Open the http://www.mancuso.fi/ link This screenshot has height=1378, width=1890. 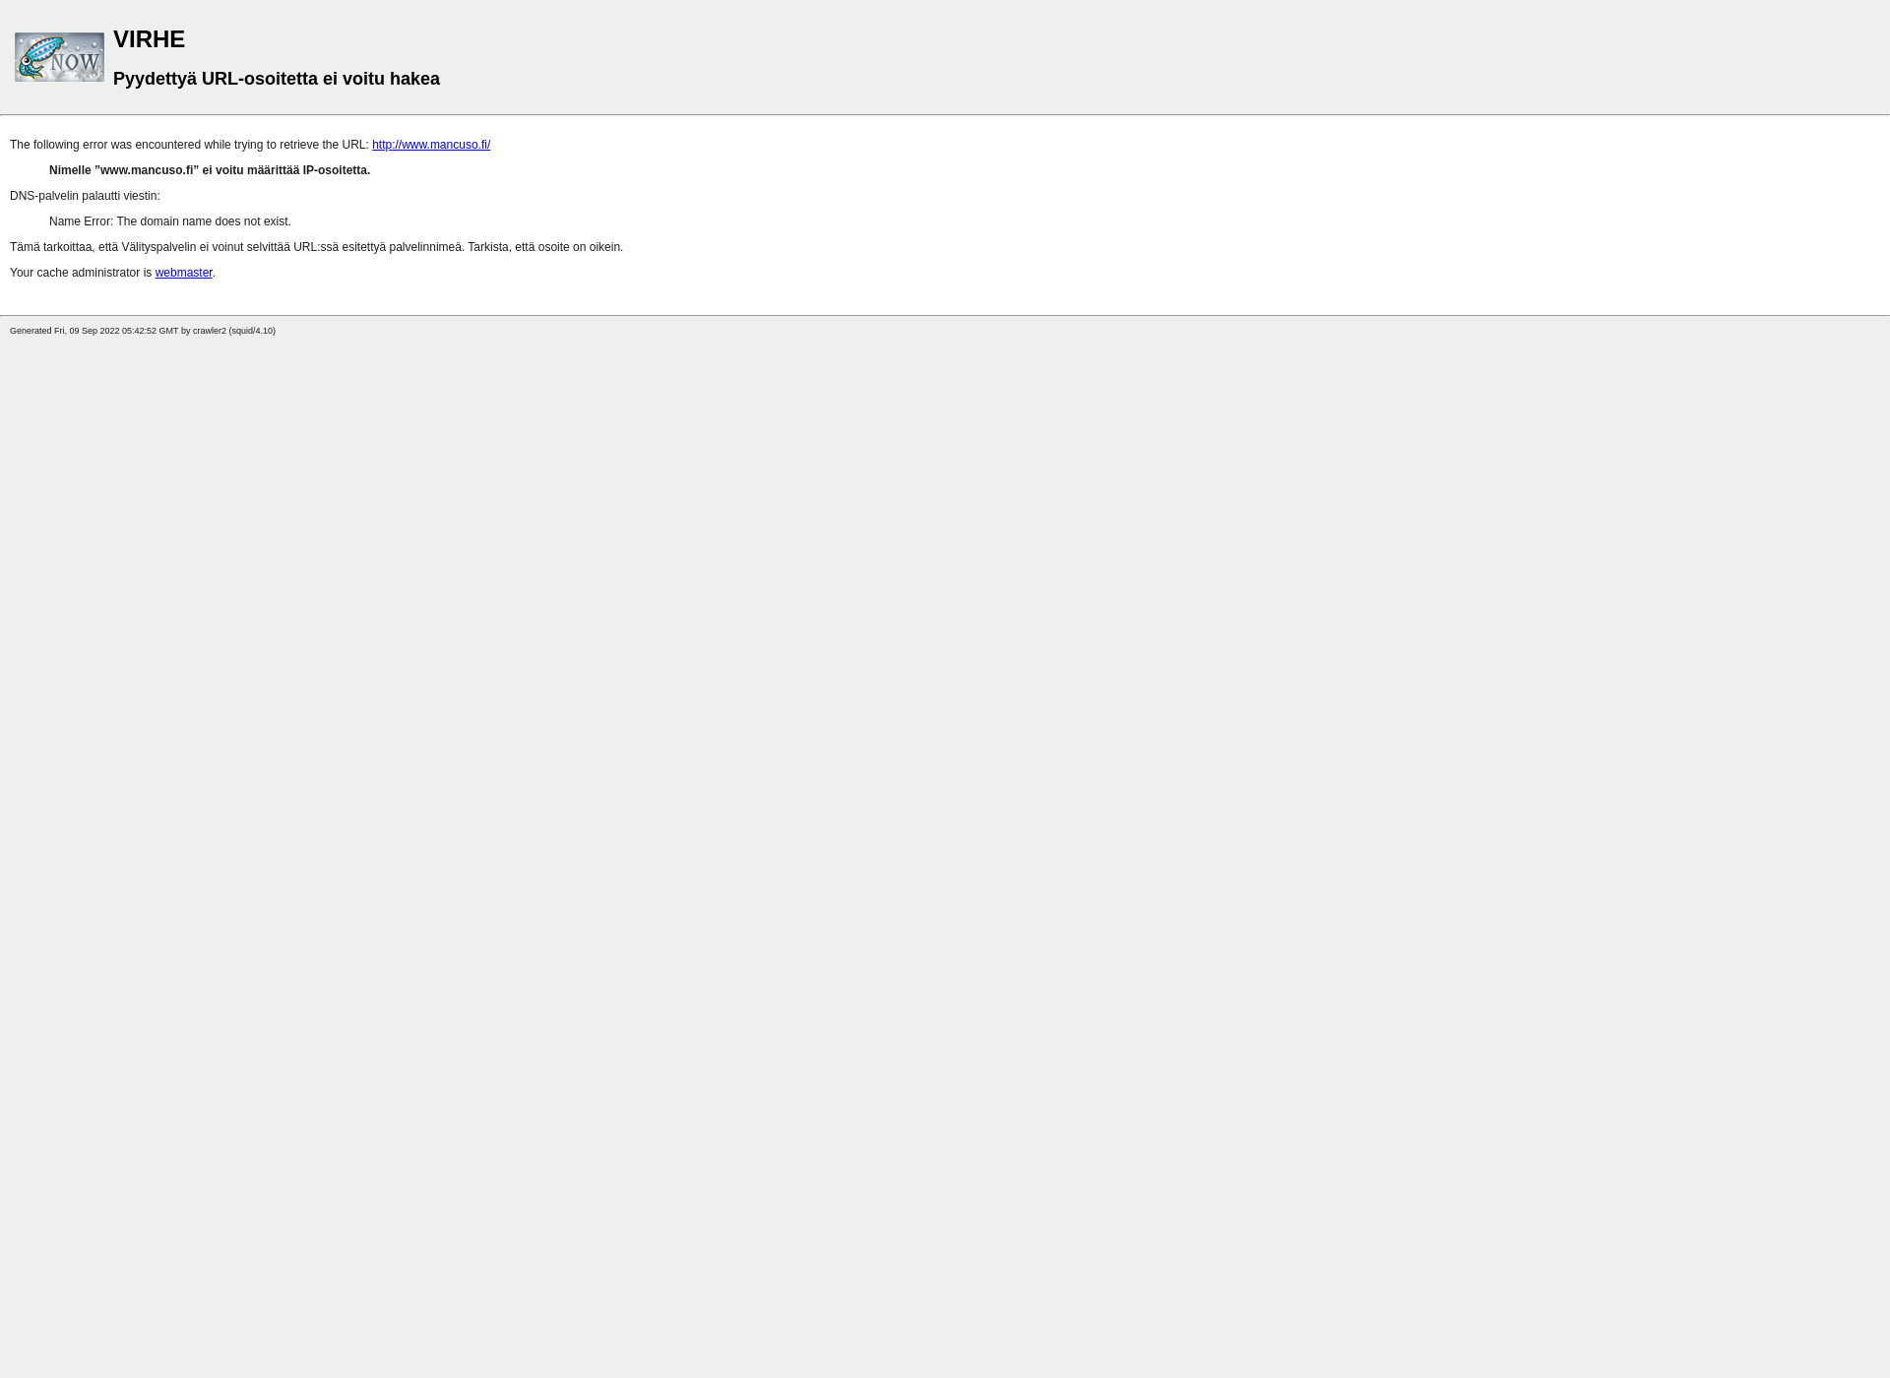pos(430,144)
